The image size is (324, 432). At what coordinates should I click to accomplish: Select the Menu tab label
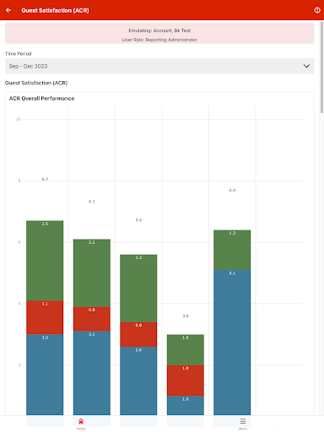click(243, 429)
